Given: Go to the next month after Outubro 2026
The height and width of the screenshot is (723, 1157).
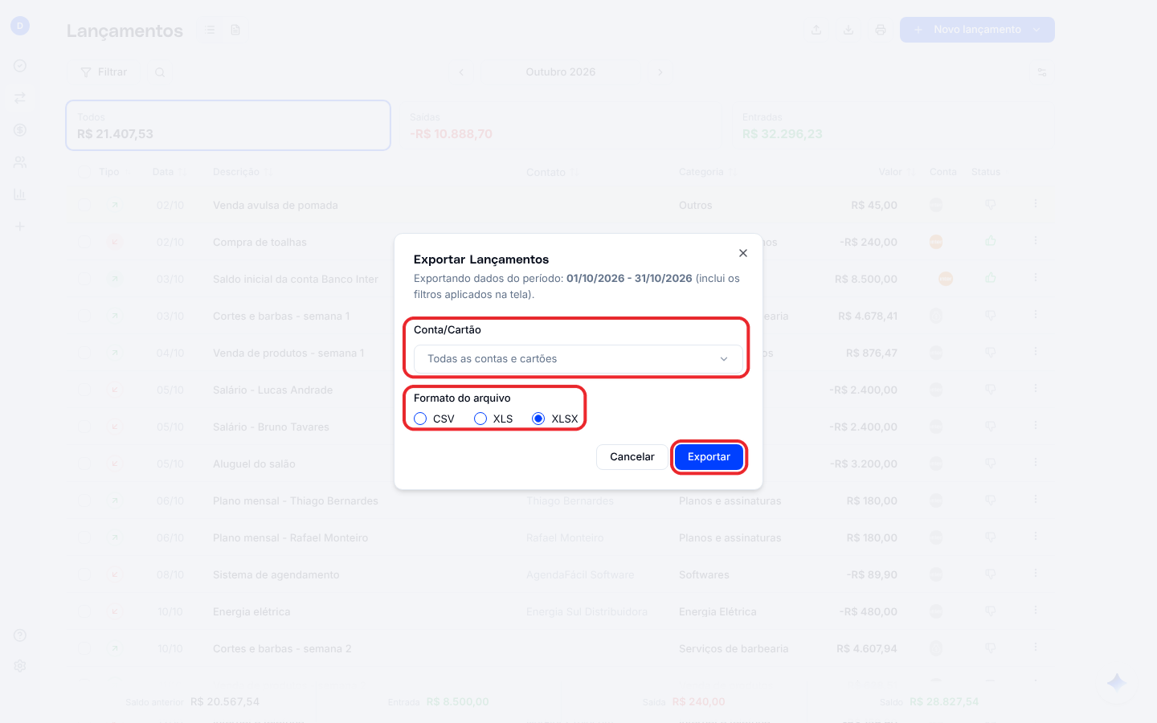Looking at the screenshot, I should coord(660,72).
